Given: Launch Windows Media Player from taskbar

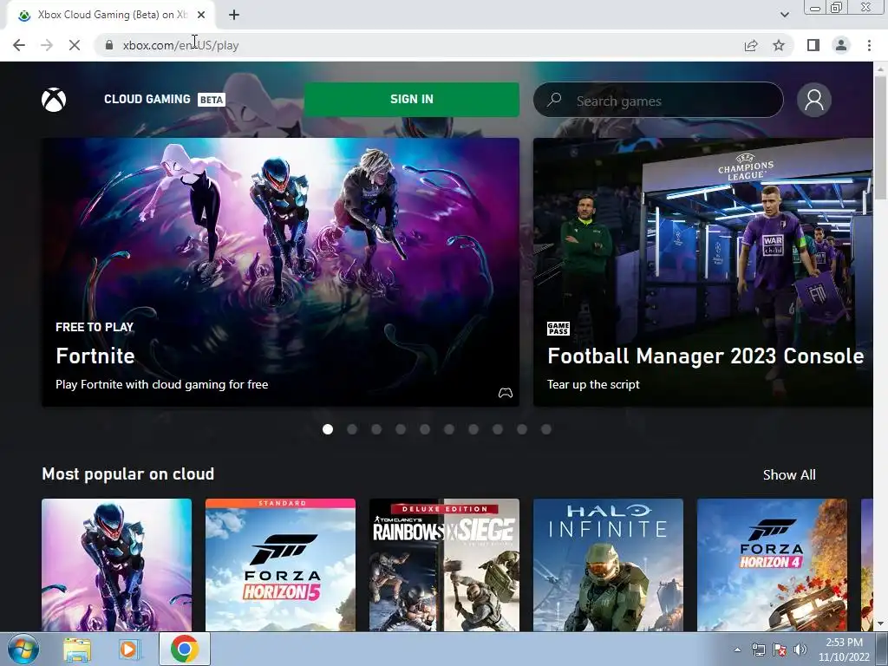Looking at the screenshot, I should [x=129, y=650].
